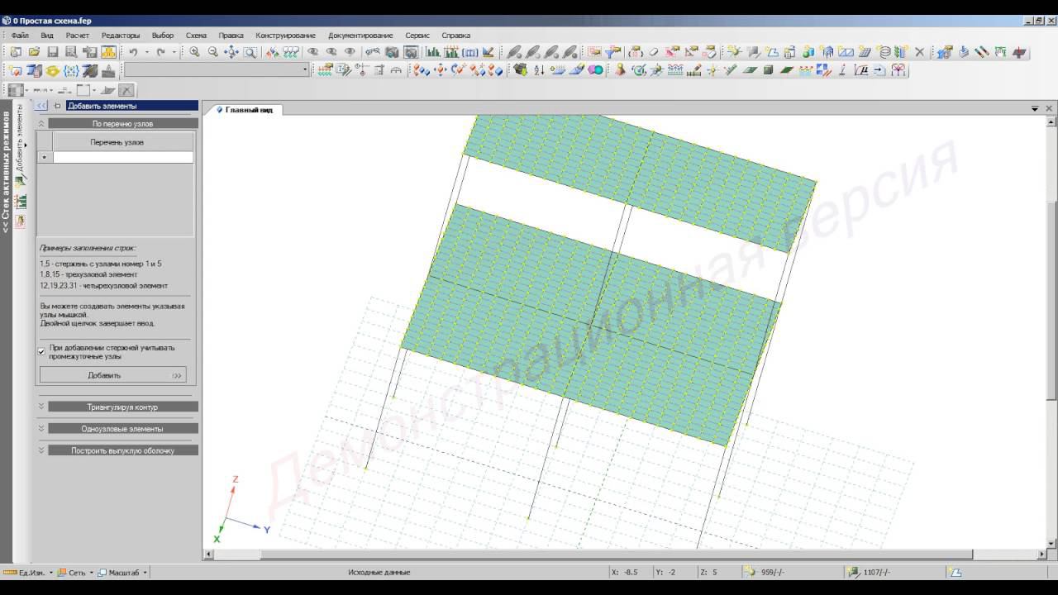Viewport: 1058px width, 595px height.
Task: Click the Стек активных режимов sidebar label
Action: point(6,172)
